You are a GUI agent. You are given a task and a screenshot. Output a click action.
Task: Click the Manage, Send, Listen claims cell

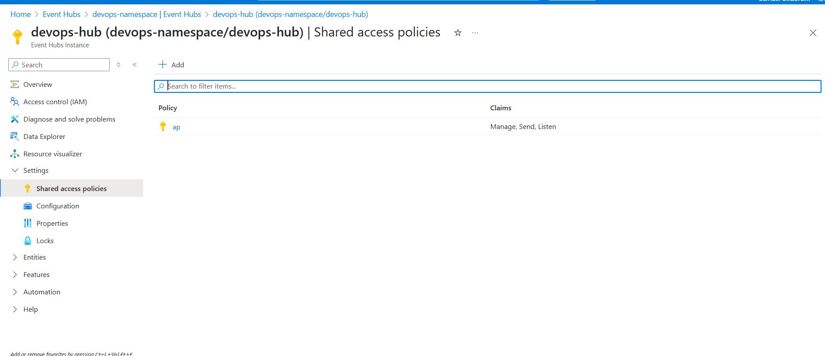click(523, 126)
